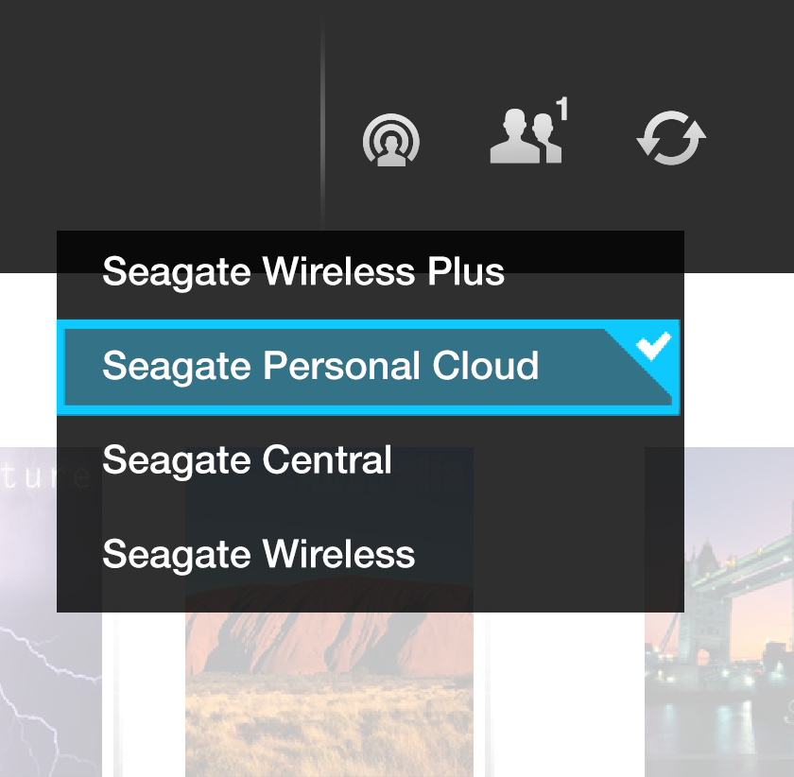Select Seagate Central device

click(x=247, y=460)
